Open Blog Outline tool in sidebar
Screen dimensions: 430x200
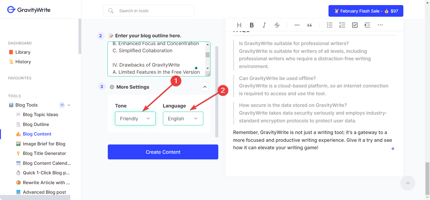36,124
